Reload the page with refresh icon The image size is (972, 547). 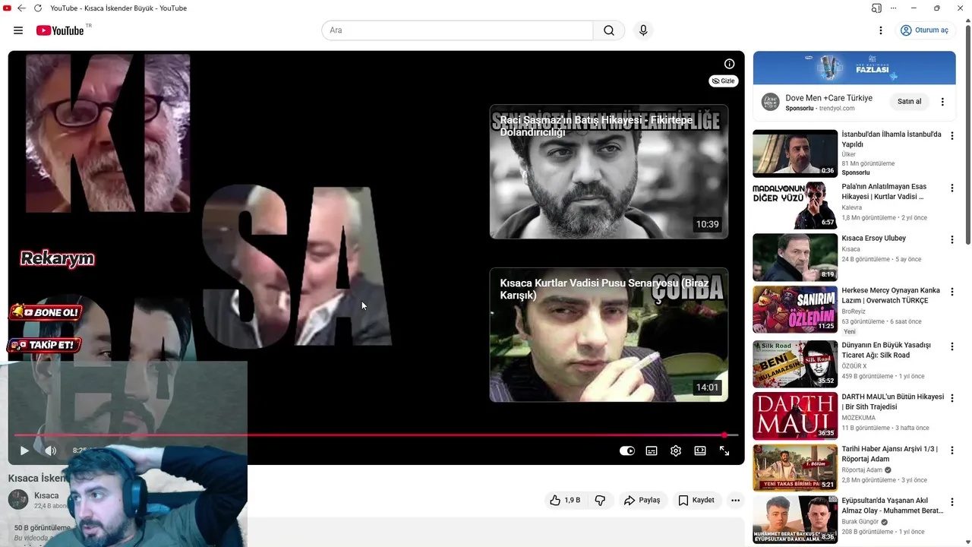(x=38, y=8)
